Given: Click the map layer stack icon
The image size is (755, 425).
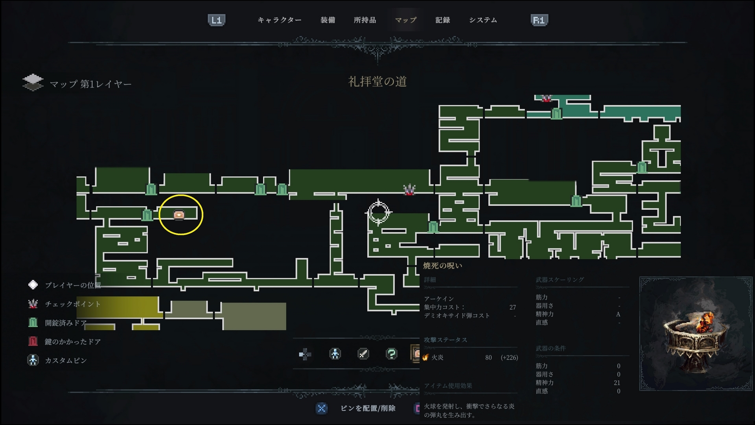Looking at the screenshot, I should tap(33, 82).
